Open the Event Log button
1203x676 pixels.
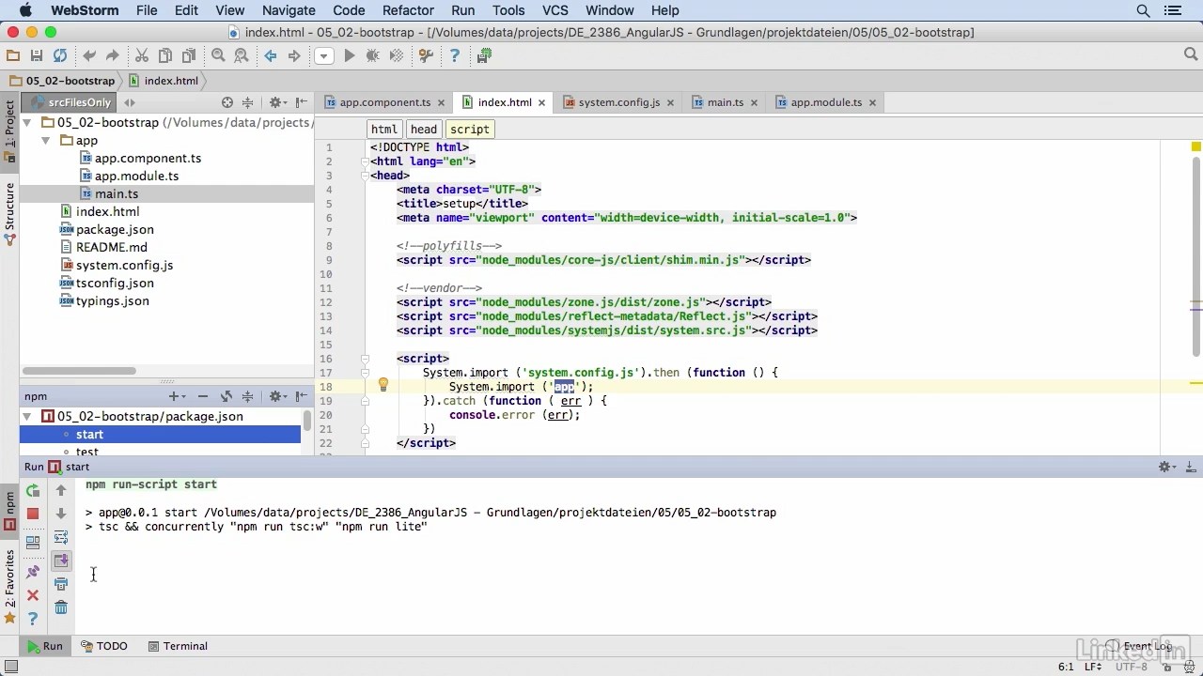pos(1140,646)
